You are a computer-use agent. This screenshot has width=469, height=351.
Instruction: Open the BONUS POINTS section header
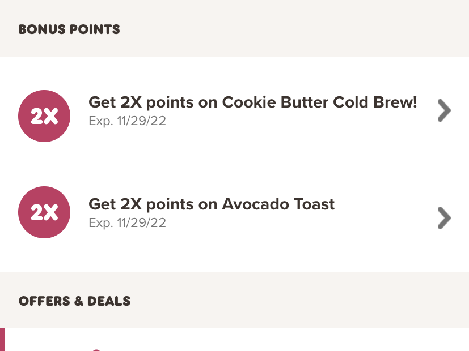click(x=69, y=29)
